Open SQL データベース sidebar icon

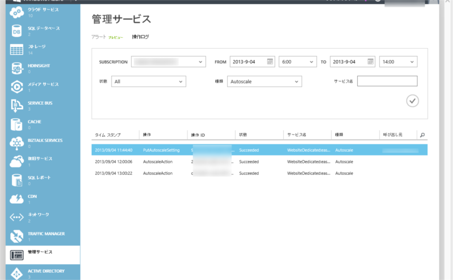[x=17, y=32]
